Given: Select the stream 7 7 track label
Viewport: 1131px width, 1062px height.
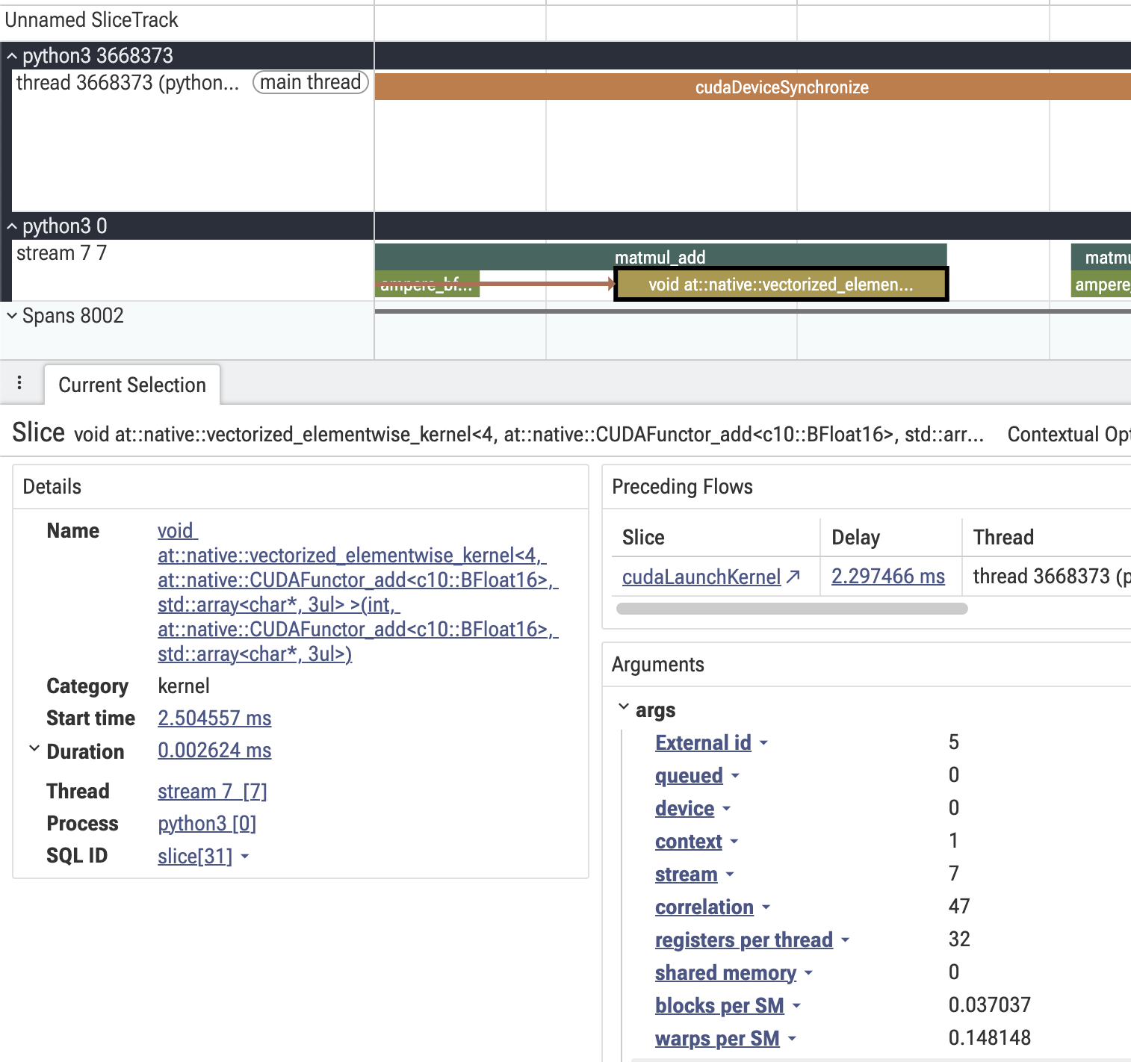Looking at the screenshot, I should pyautogui.click(x=61, y=253).
